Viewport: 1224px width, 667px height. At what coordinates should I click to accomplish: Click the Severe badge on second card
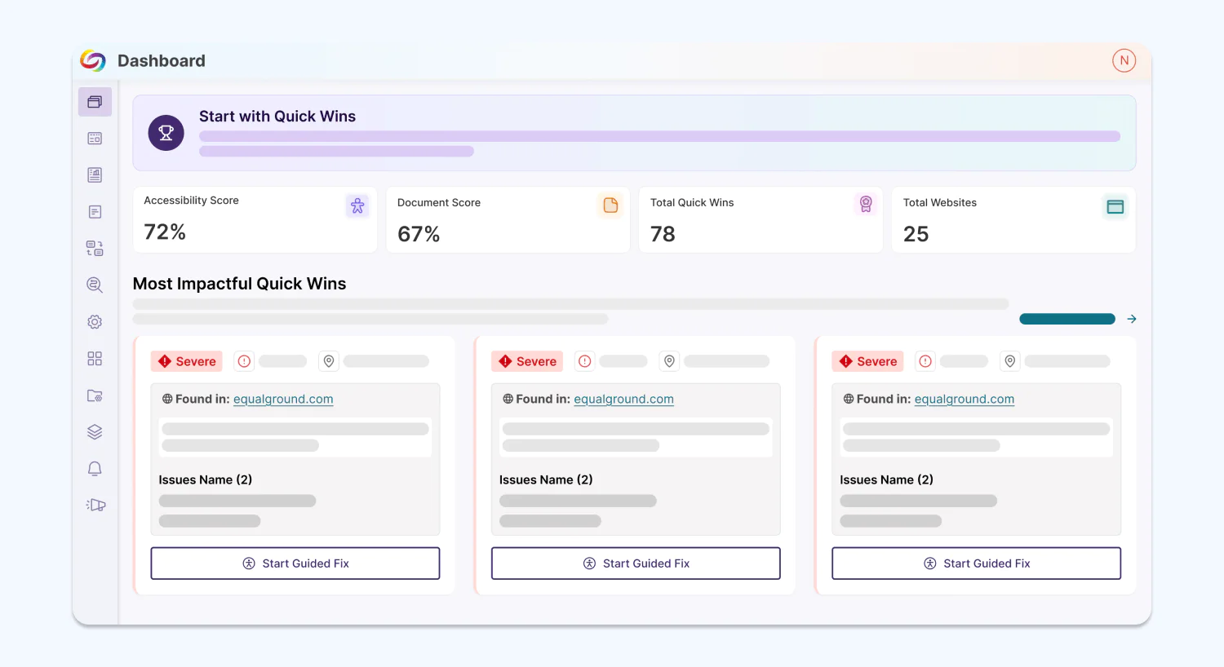527,361
